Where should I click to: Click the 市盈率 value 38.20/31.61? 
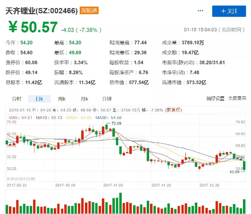tap(212, 62)
